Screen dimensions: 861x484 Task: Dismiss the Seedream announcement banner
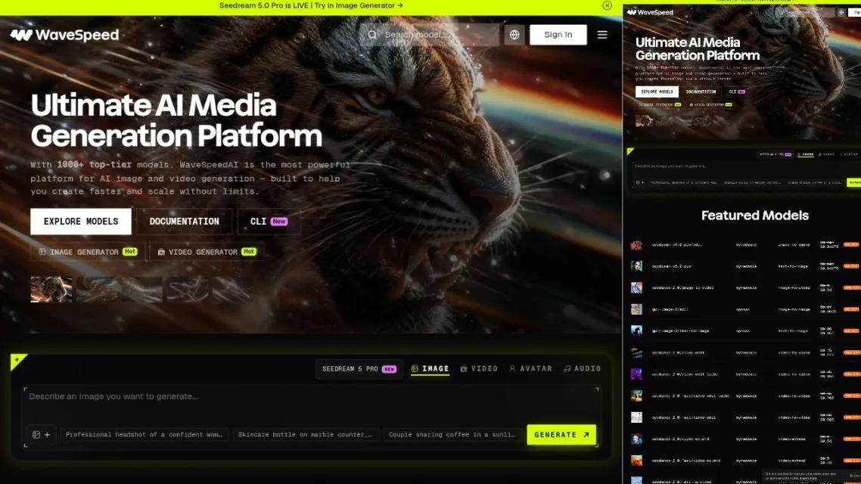pos(607,5)
